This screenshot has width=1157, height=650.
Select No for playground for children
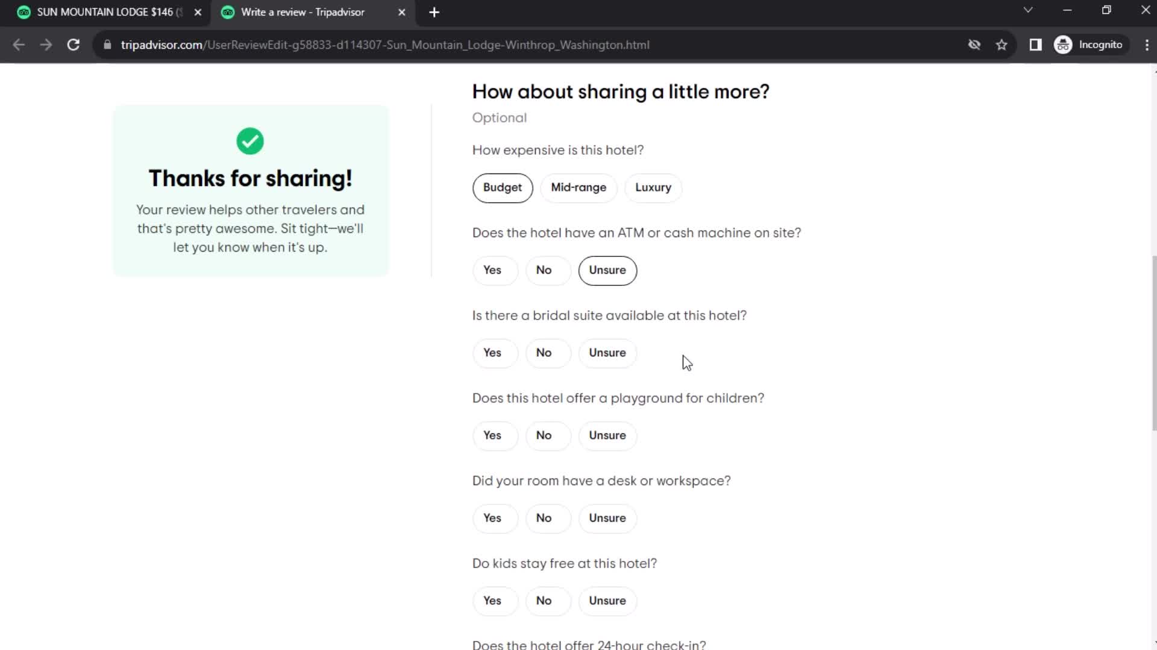click(544, 435)
